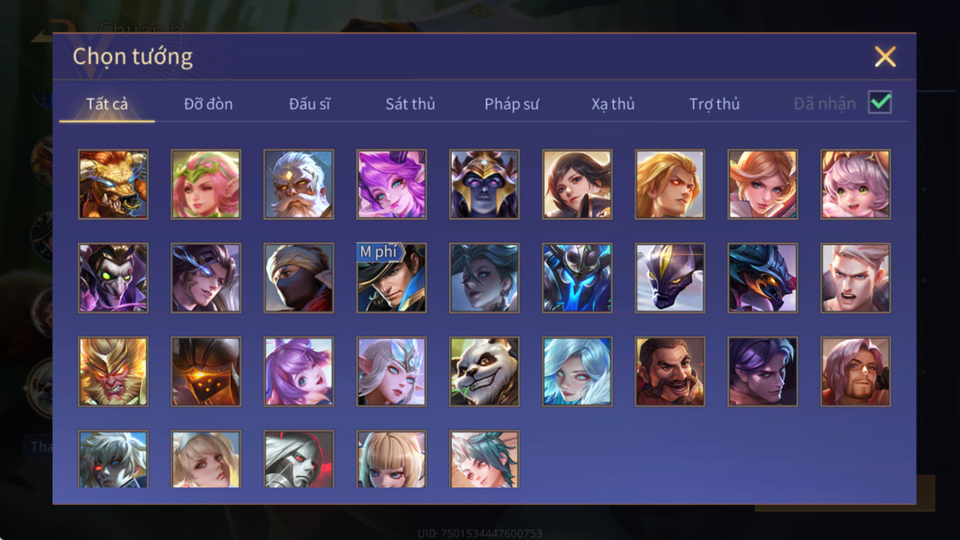Open the 'Xạ thủ' category tab

pyautogui.click(x=613, y=104)
